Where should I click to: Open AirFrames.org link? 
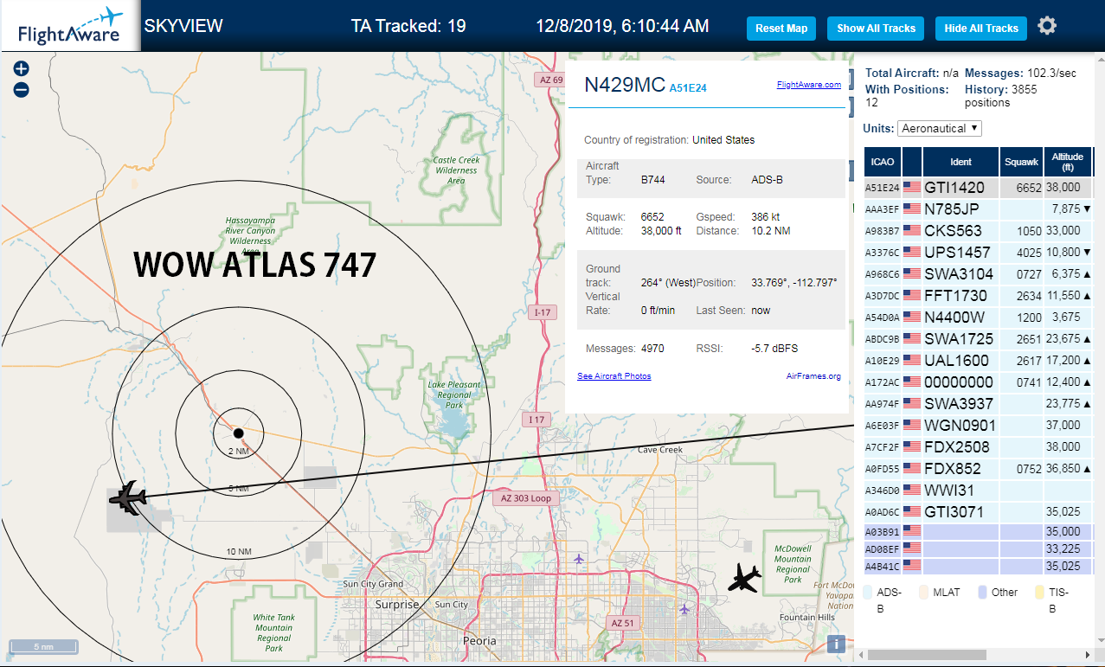[813, 375]
